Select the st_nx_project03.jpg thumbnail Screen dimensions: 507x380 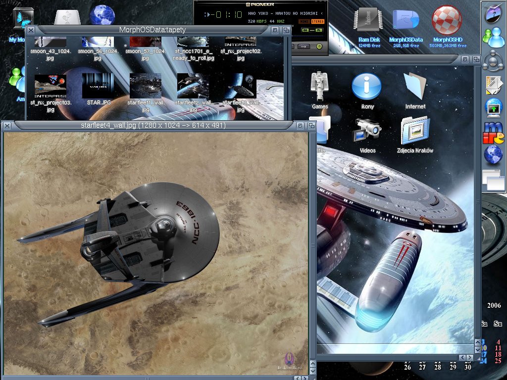click(x=50, y=87)
